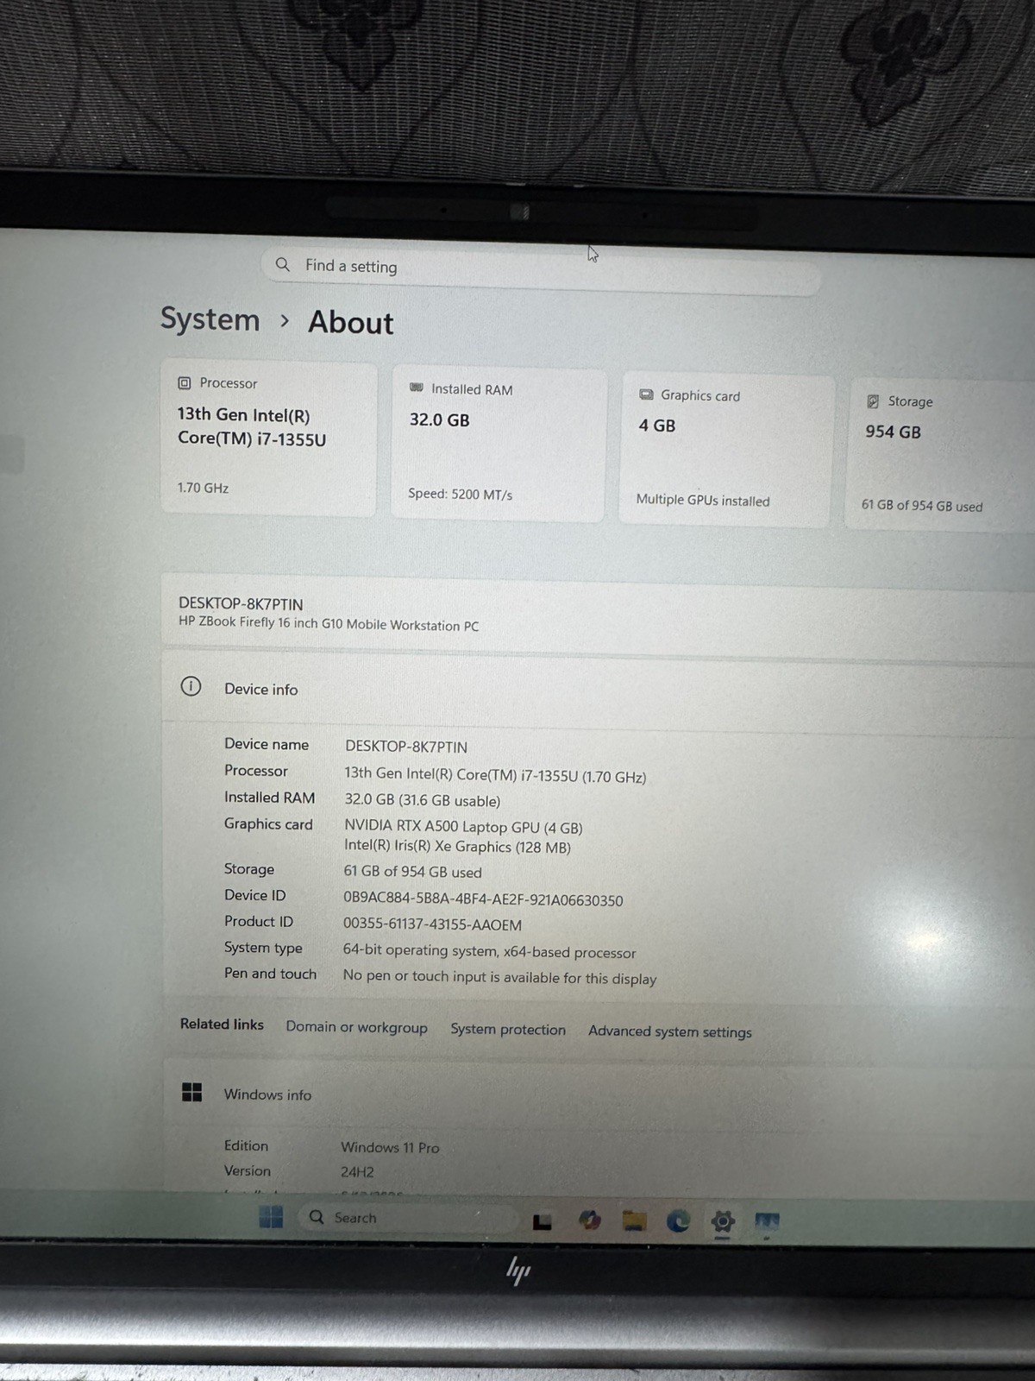Click the Device info circled-i icon
The height and width of the screenshot is (1381, 1035).
click(191, 686)
